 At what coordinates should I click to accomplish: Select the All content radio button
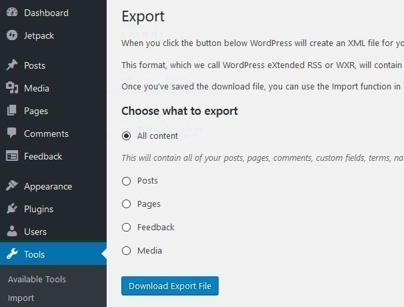[126, 135]
